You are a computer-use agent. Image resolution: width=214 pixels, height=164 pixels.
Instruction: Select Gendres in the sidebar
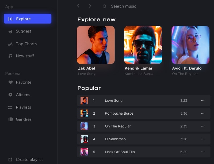pos(24,119)
